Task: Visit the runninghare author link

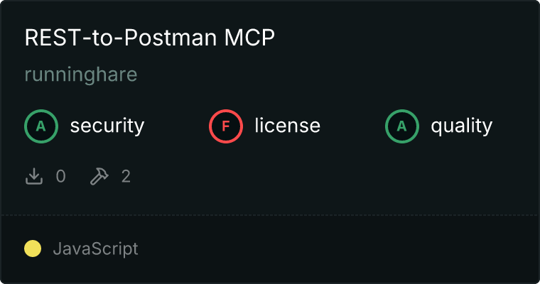Action: (x=81, y=75)
